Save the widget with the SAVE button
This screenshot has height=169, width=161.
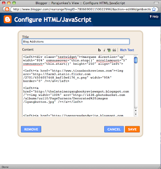(132, 129)
